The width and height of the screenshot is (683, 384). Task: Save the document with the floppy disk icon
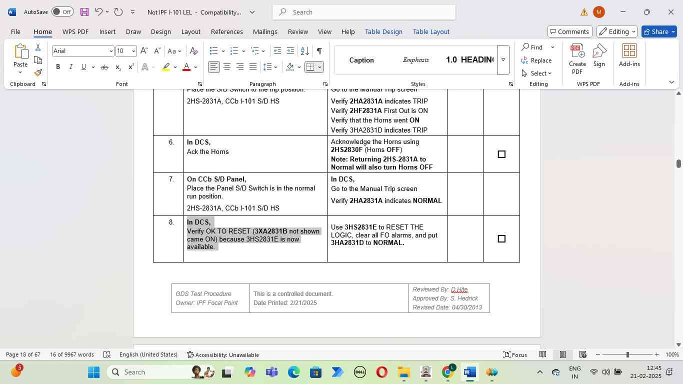click(84, 12)
